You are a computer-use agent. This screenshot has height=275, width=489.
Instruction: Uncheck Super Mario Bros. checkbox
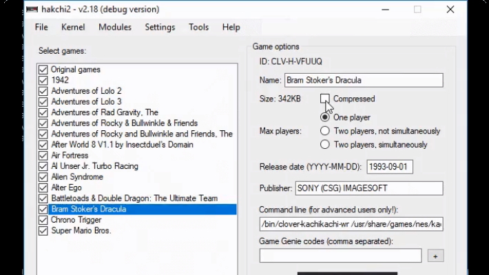43,231
